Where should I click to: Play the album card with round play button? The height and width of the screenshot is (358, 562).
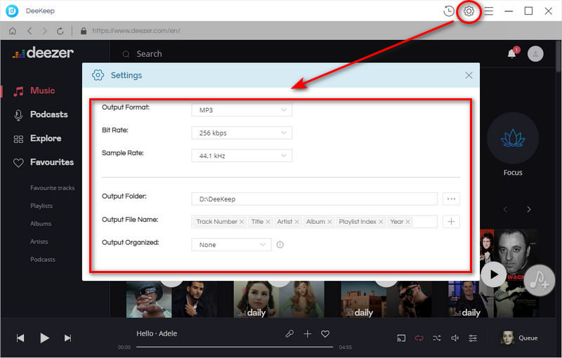[x=494, y=274]
